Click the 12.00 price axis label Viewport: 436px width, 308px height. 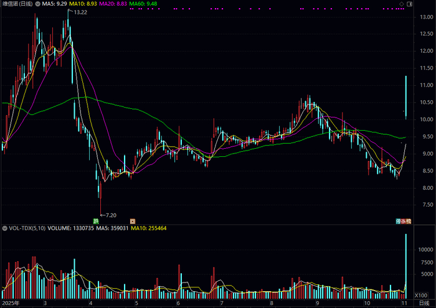[426, 51]
